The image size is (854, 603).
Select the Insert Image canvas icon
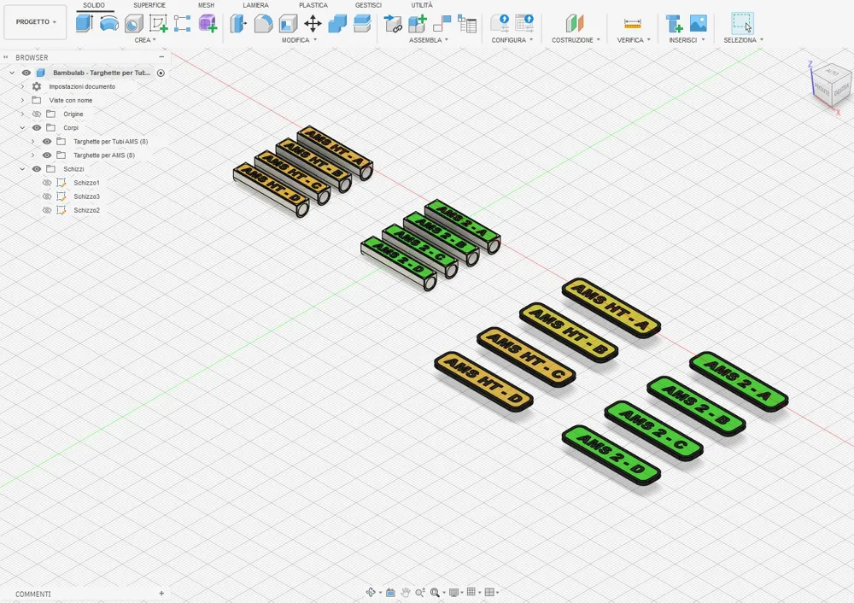(x=699, y=23)
